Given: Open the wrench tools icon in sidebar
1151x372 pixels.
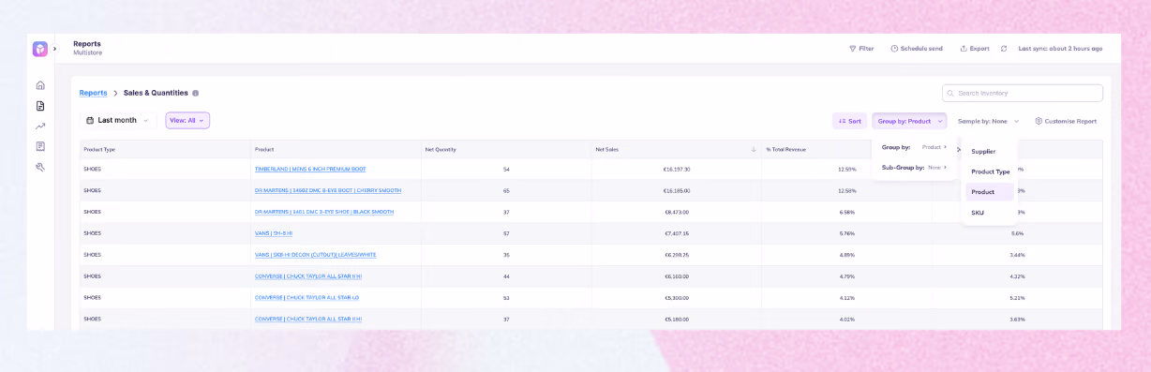Looking at the screenshot, I should [40, 167].
